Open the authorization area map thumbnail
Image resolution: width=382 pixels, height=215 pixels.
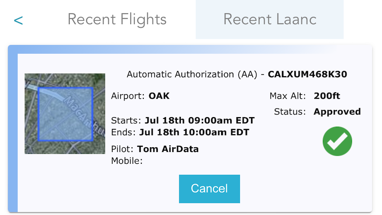[x=65, y=114]
